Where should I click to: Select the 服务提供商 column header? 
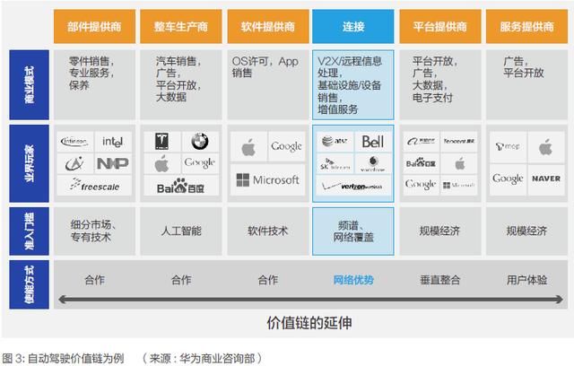pyautogui.click(x=526, y=26)
